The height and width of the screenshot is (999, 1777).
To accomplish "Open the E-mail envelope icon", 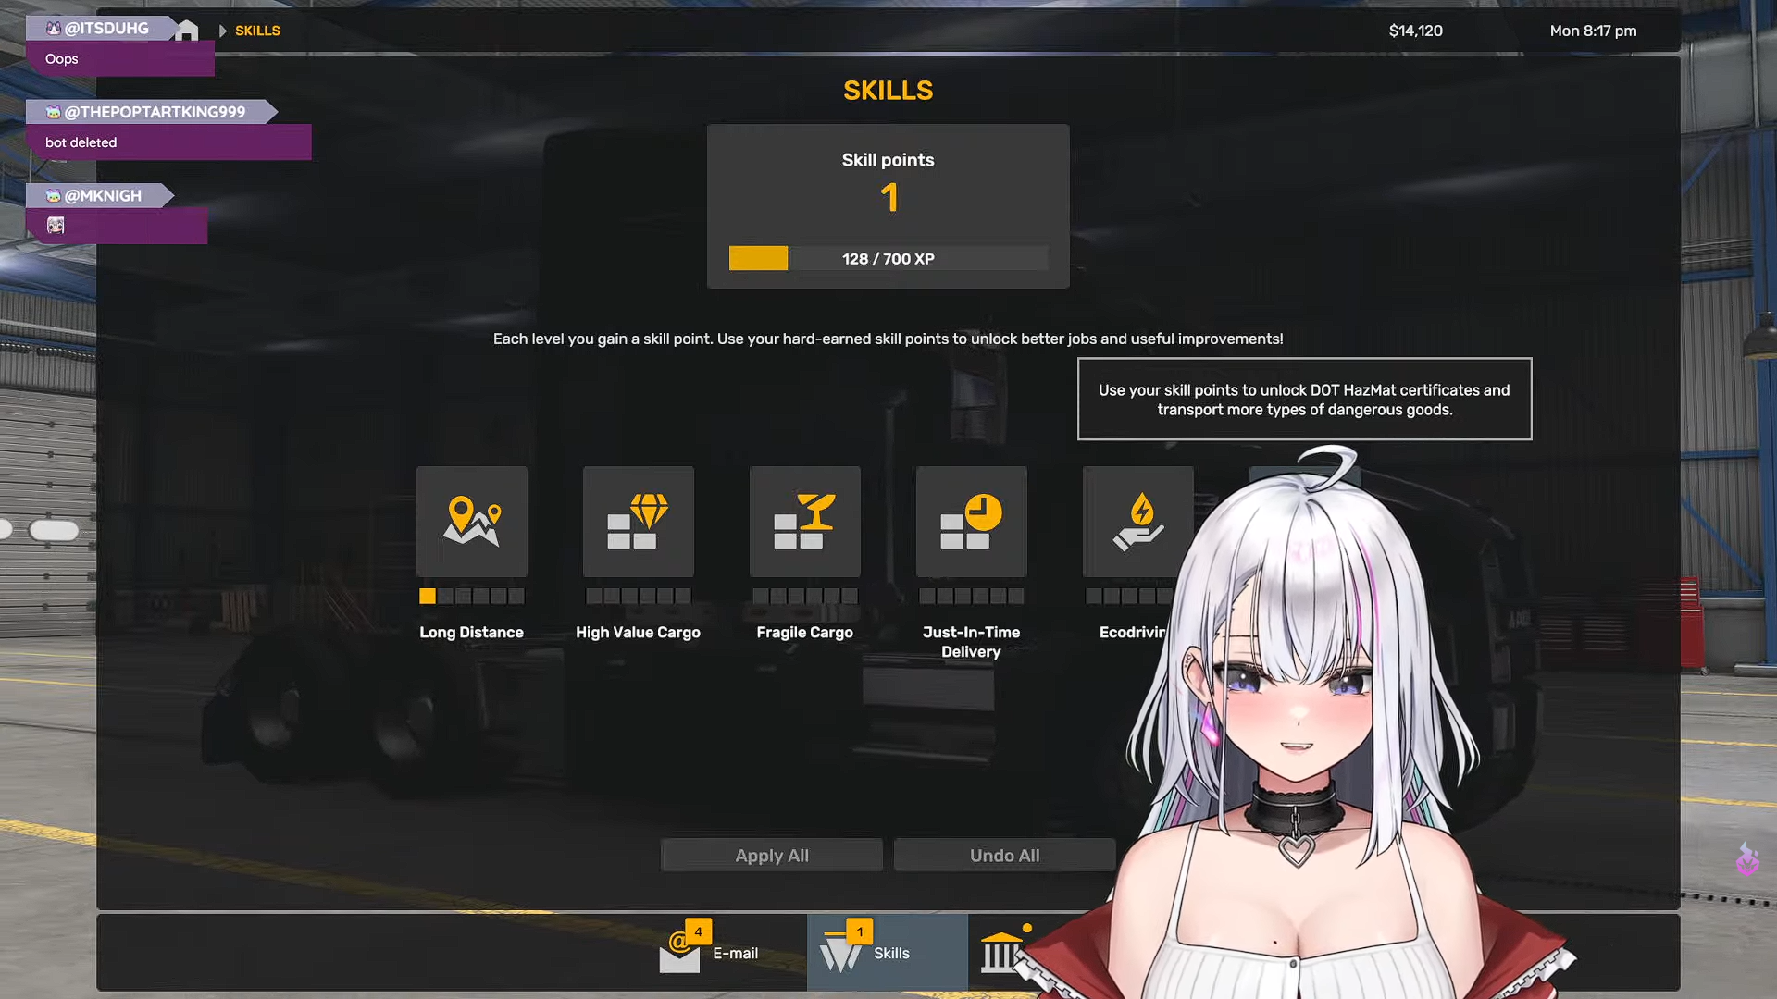I will click(x=679, y=954).
